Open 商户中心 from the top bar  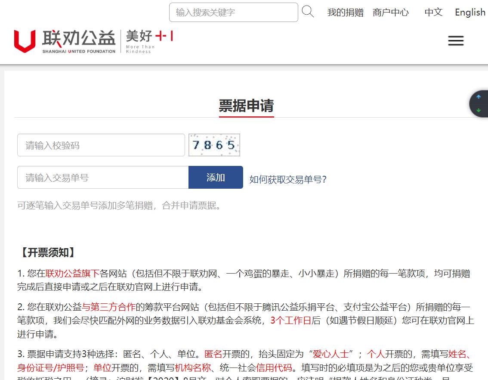tap(391, 12)
